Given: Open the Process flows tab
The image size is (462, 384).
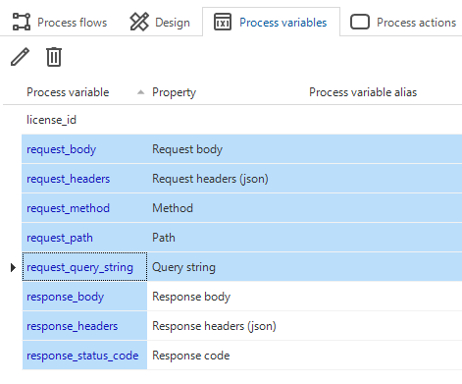Looking at the screenshot, I should (60, 23).
